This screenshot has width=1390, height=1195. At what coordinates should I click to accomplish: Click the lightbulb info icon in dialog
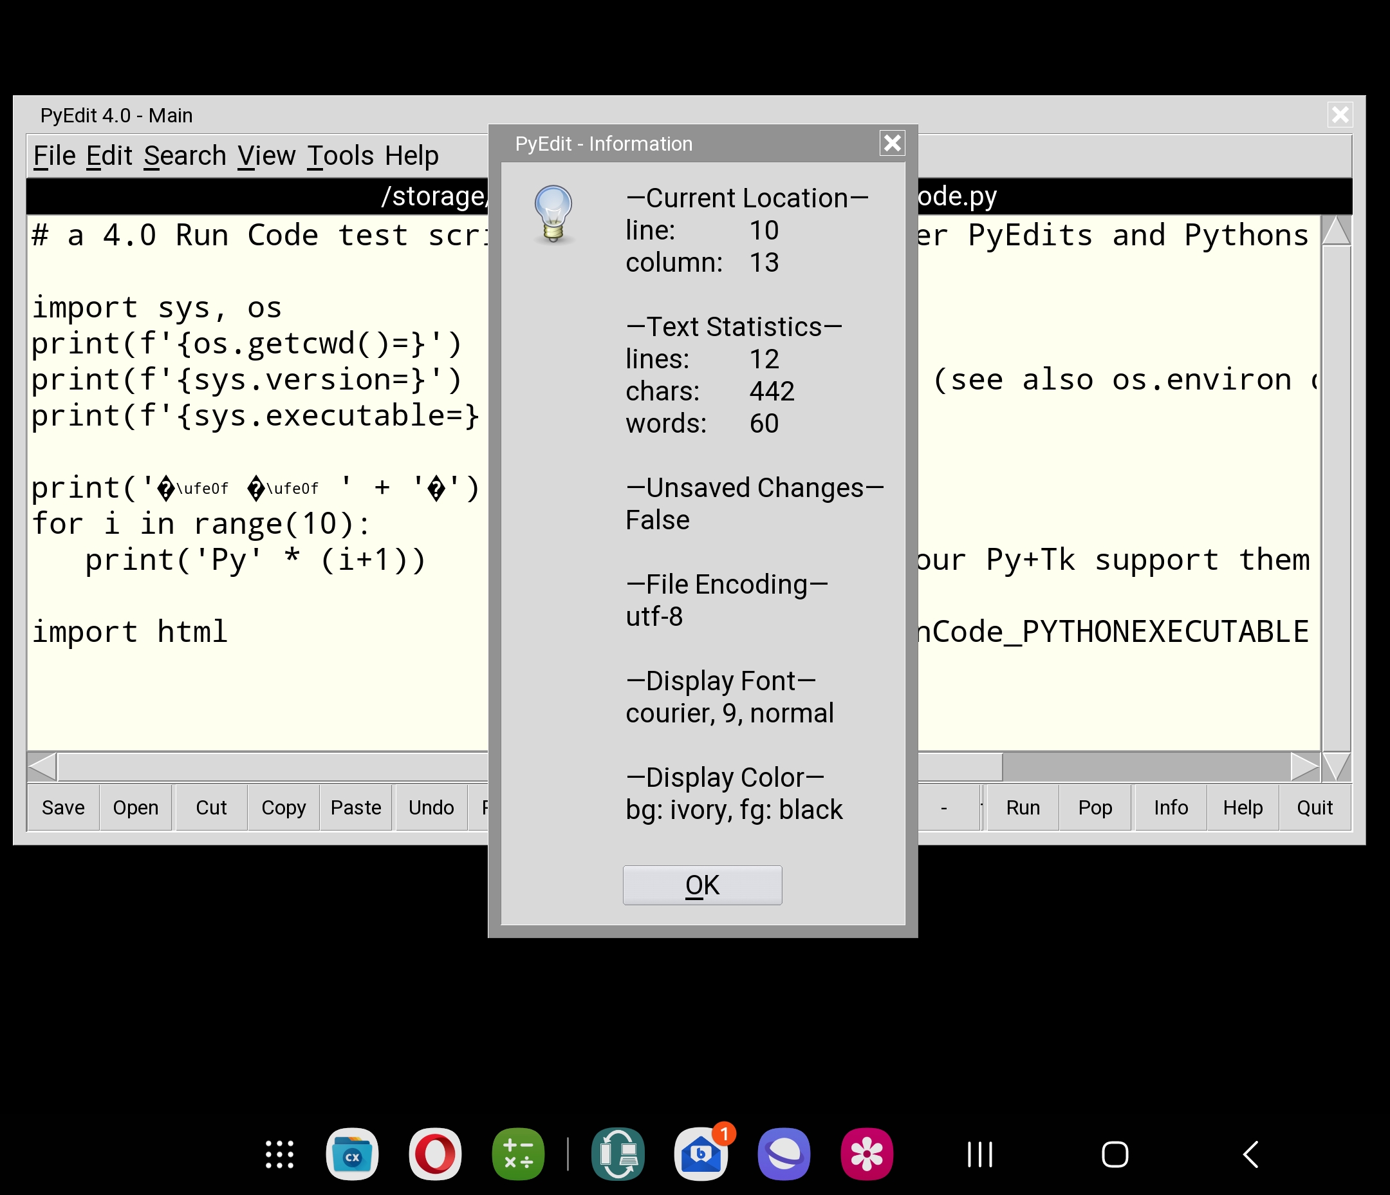[553, 214]
